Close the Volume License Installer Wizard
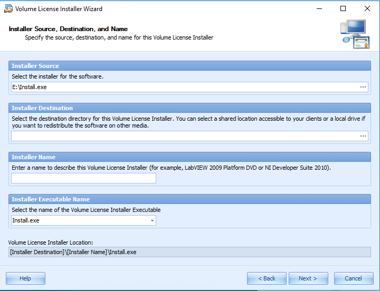Image resolution: width=380 pixels, height=291 pixels. [x=367, y=9]
